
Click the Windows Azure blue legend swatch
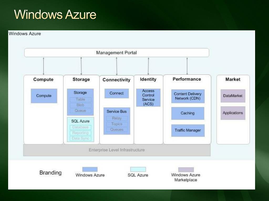coord(90,169)
